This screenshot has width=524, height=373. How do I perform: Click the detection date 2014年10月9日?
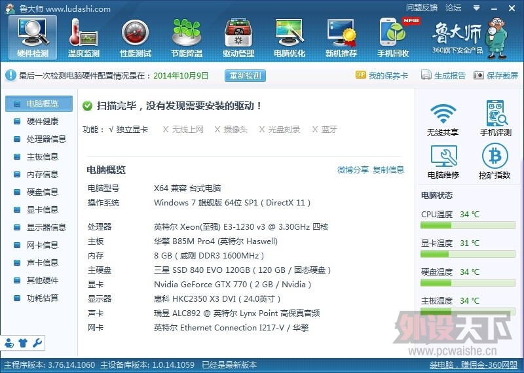pyautogui.click(x=181, y=75)
